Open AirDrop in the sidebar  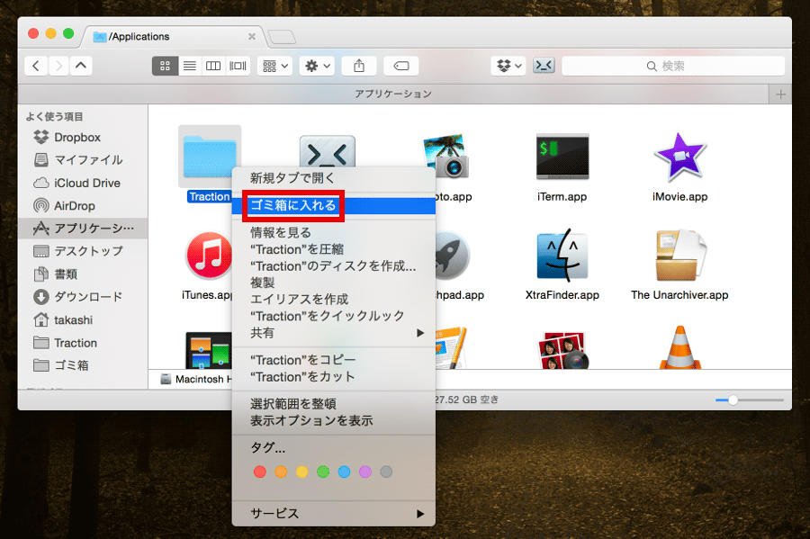(x=74, y=206)
